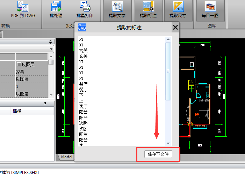
Task: Click the PDF 到 DWG converter icon
Action: [23, 7]
